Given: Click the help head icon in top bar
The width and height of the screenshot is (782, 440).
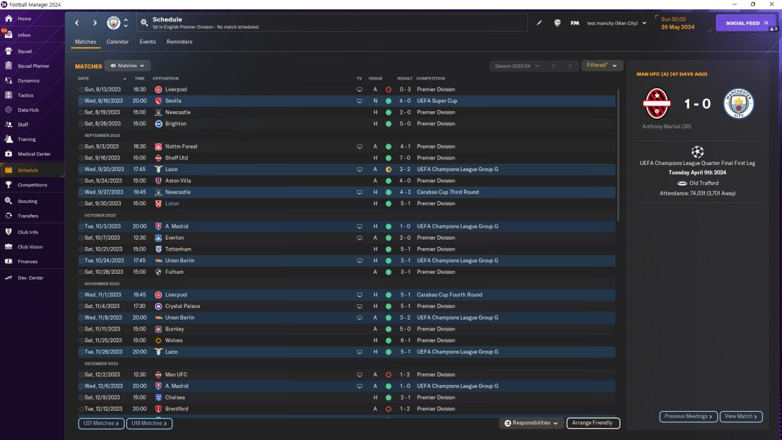Looking at the screenshot, I should 557,23.
